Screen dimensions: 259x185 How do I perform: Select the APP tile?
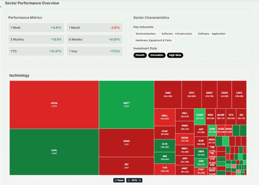click(x=201, y=131)
